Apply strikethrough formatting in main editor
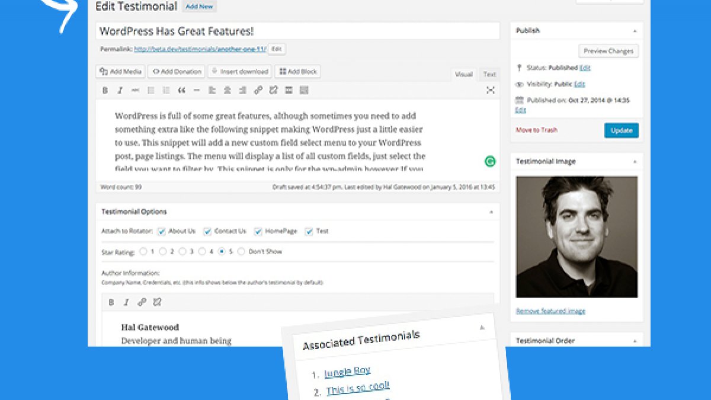 coord(135,90)
